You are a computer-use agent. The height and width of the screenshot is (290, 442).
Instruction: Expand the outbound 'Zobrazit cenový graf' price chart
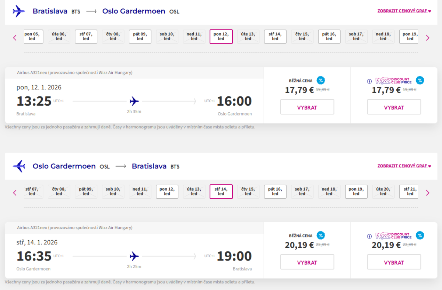pyautogui.click(x=404, y=11)
